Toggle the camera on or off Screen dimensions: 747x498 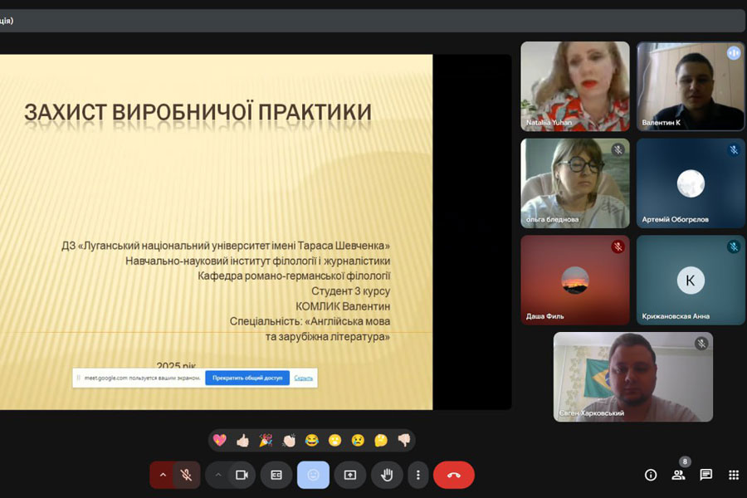(242, 475)
